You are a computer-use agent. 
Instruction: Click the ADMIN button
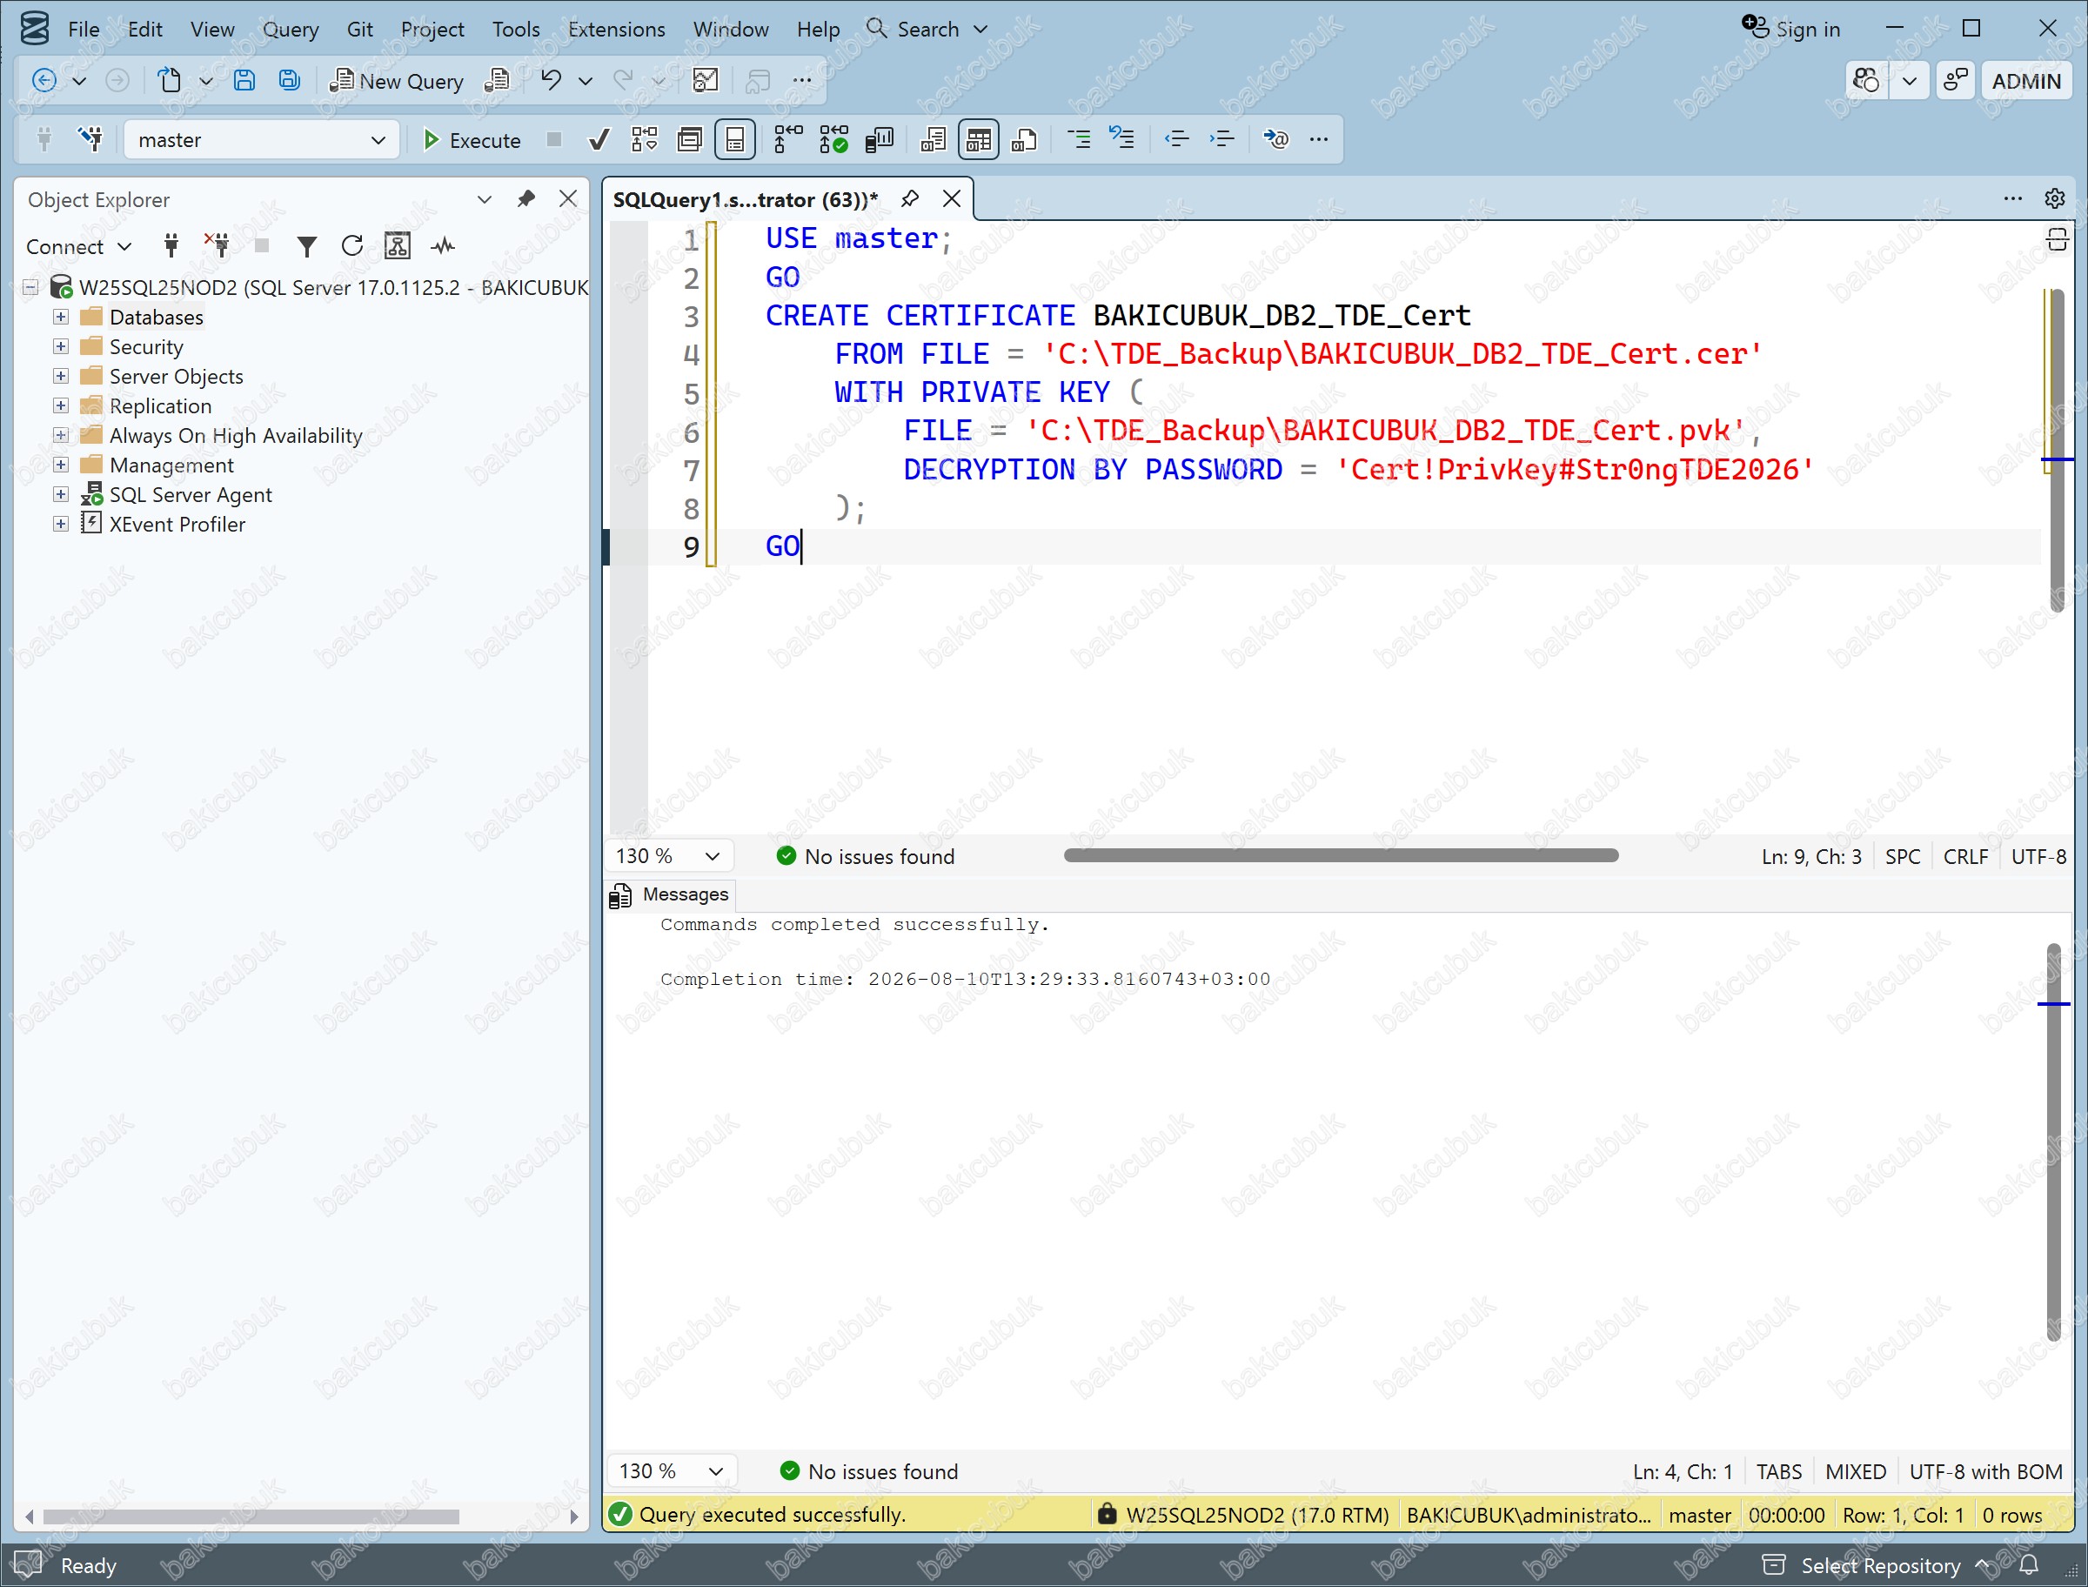[2025, 81]
